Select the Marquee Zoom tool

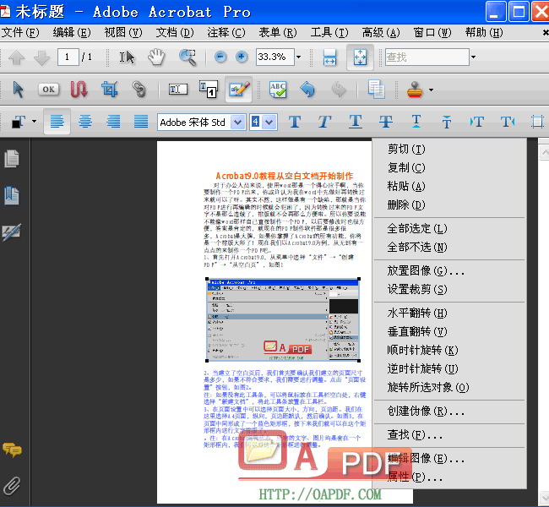[188, 57]
